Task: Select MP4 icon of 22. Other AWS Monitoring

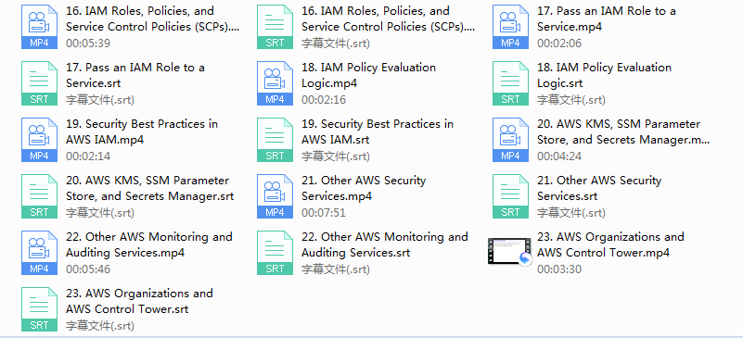Action: point(39,253)
